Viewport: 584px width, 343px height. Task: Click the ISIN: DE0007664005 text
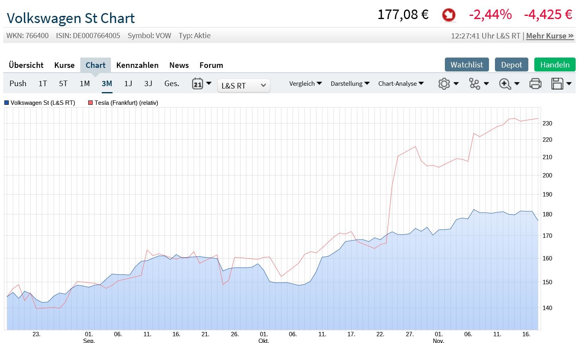tap(88, 36)
